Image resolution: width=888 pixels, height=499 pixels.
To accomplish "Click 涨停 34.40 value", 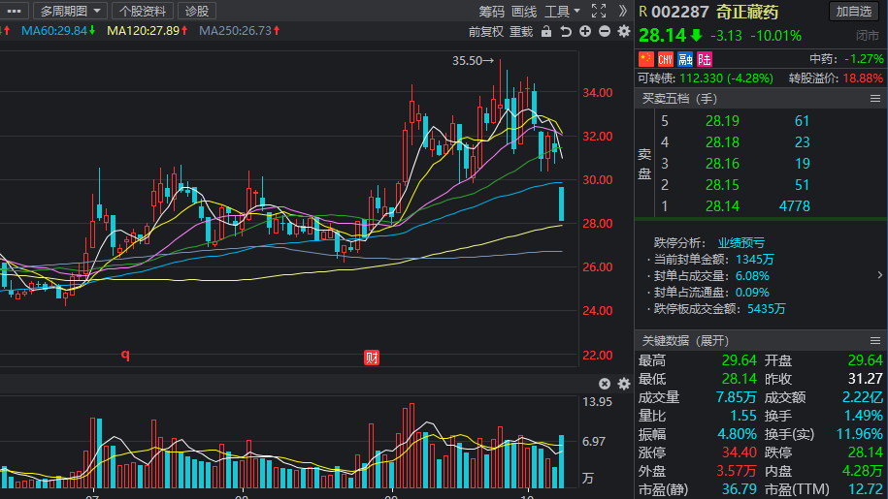I will tap(740, 452).
